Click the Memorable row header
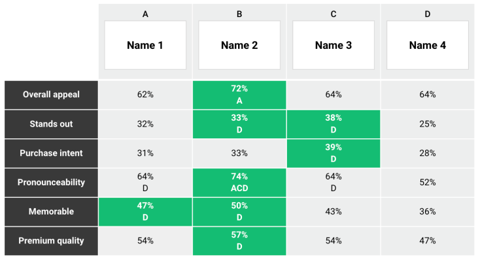The image size is (478, 261). [51, 211]
